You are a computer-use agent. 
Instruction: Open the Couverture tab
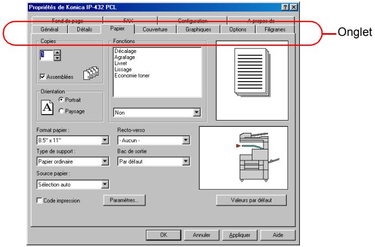[155, 29]
